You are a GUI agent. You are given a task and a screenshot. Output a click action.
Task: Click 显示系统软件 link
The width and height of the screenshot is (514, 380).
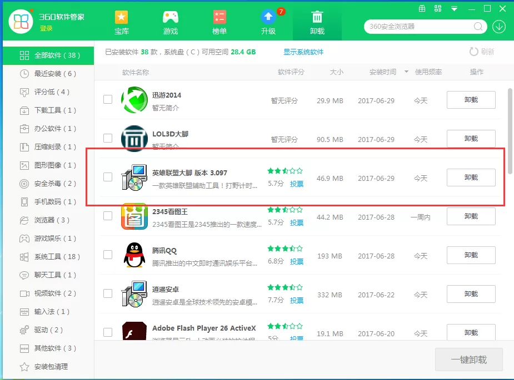303,52
